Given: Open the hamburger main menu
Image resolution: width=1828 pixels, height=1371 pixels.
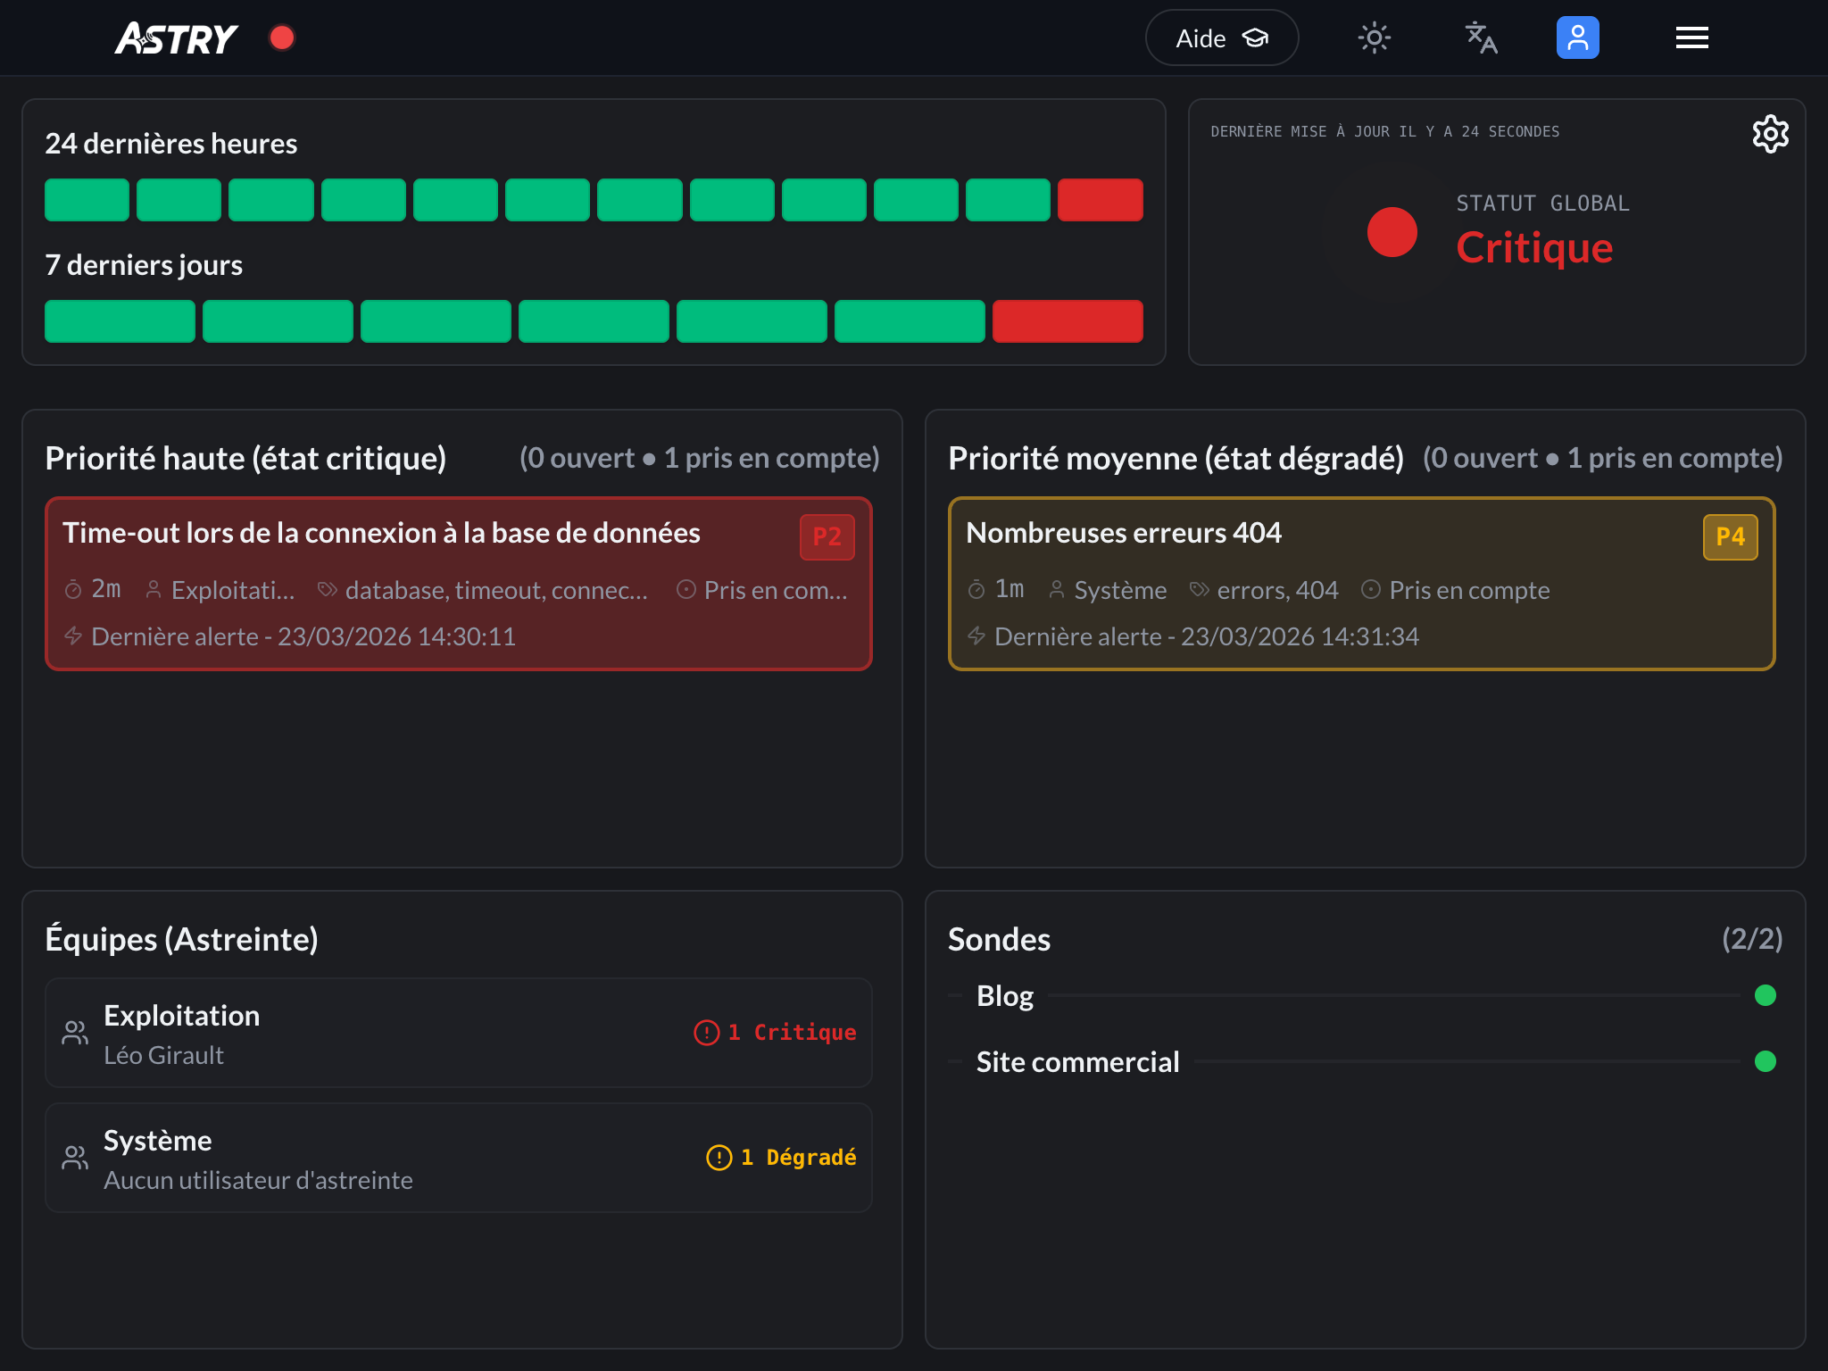Looking at the screenshot, I should 1691,37.
